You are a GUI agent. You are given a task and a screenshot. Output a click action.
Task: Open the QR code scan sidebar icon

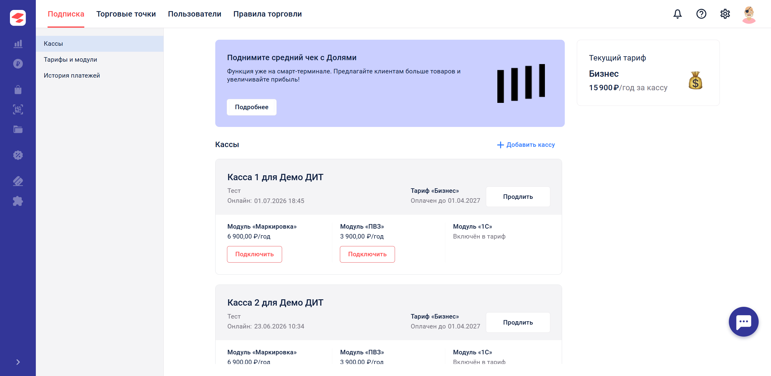(18, 109)
